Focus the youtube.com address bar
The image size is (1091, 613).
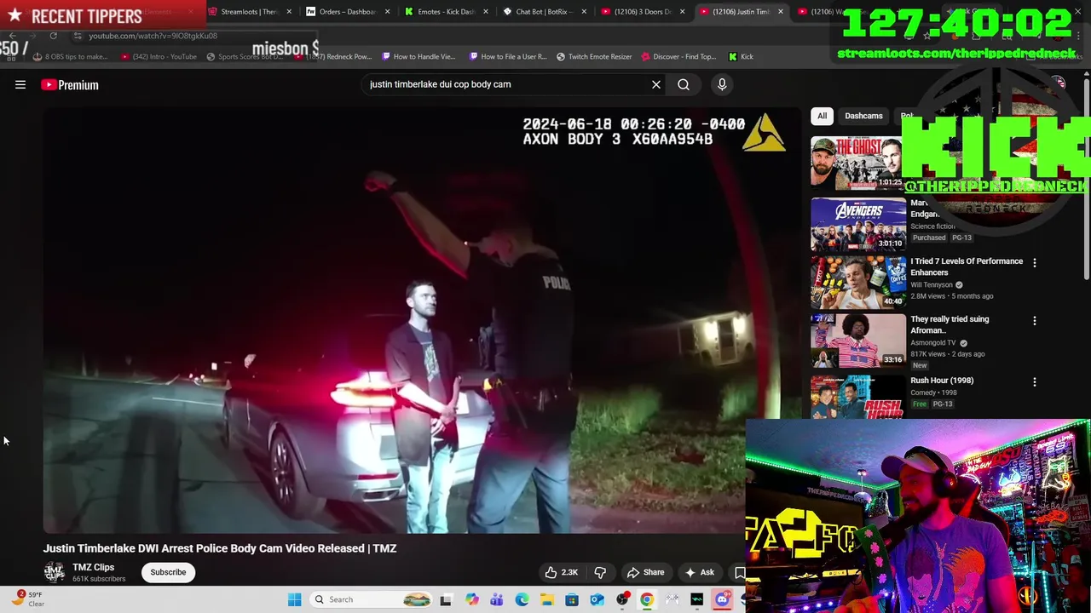153,36
